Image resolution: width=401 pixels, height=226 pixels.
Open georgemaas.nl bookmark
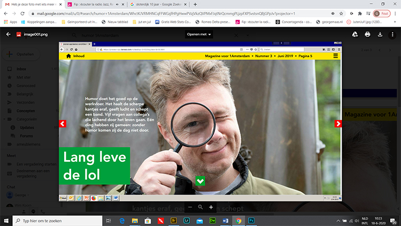[x=329, y=22]
